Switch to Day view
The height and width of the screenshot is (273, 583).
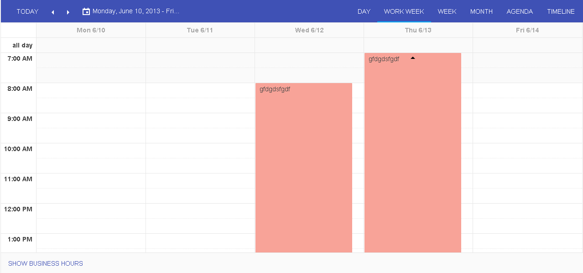(364, 11)
